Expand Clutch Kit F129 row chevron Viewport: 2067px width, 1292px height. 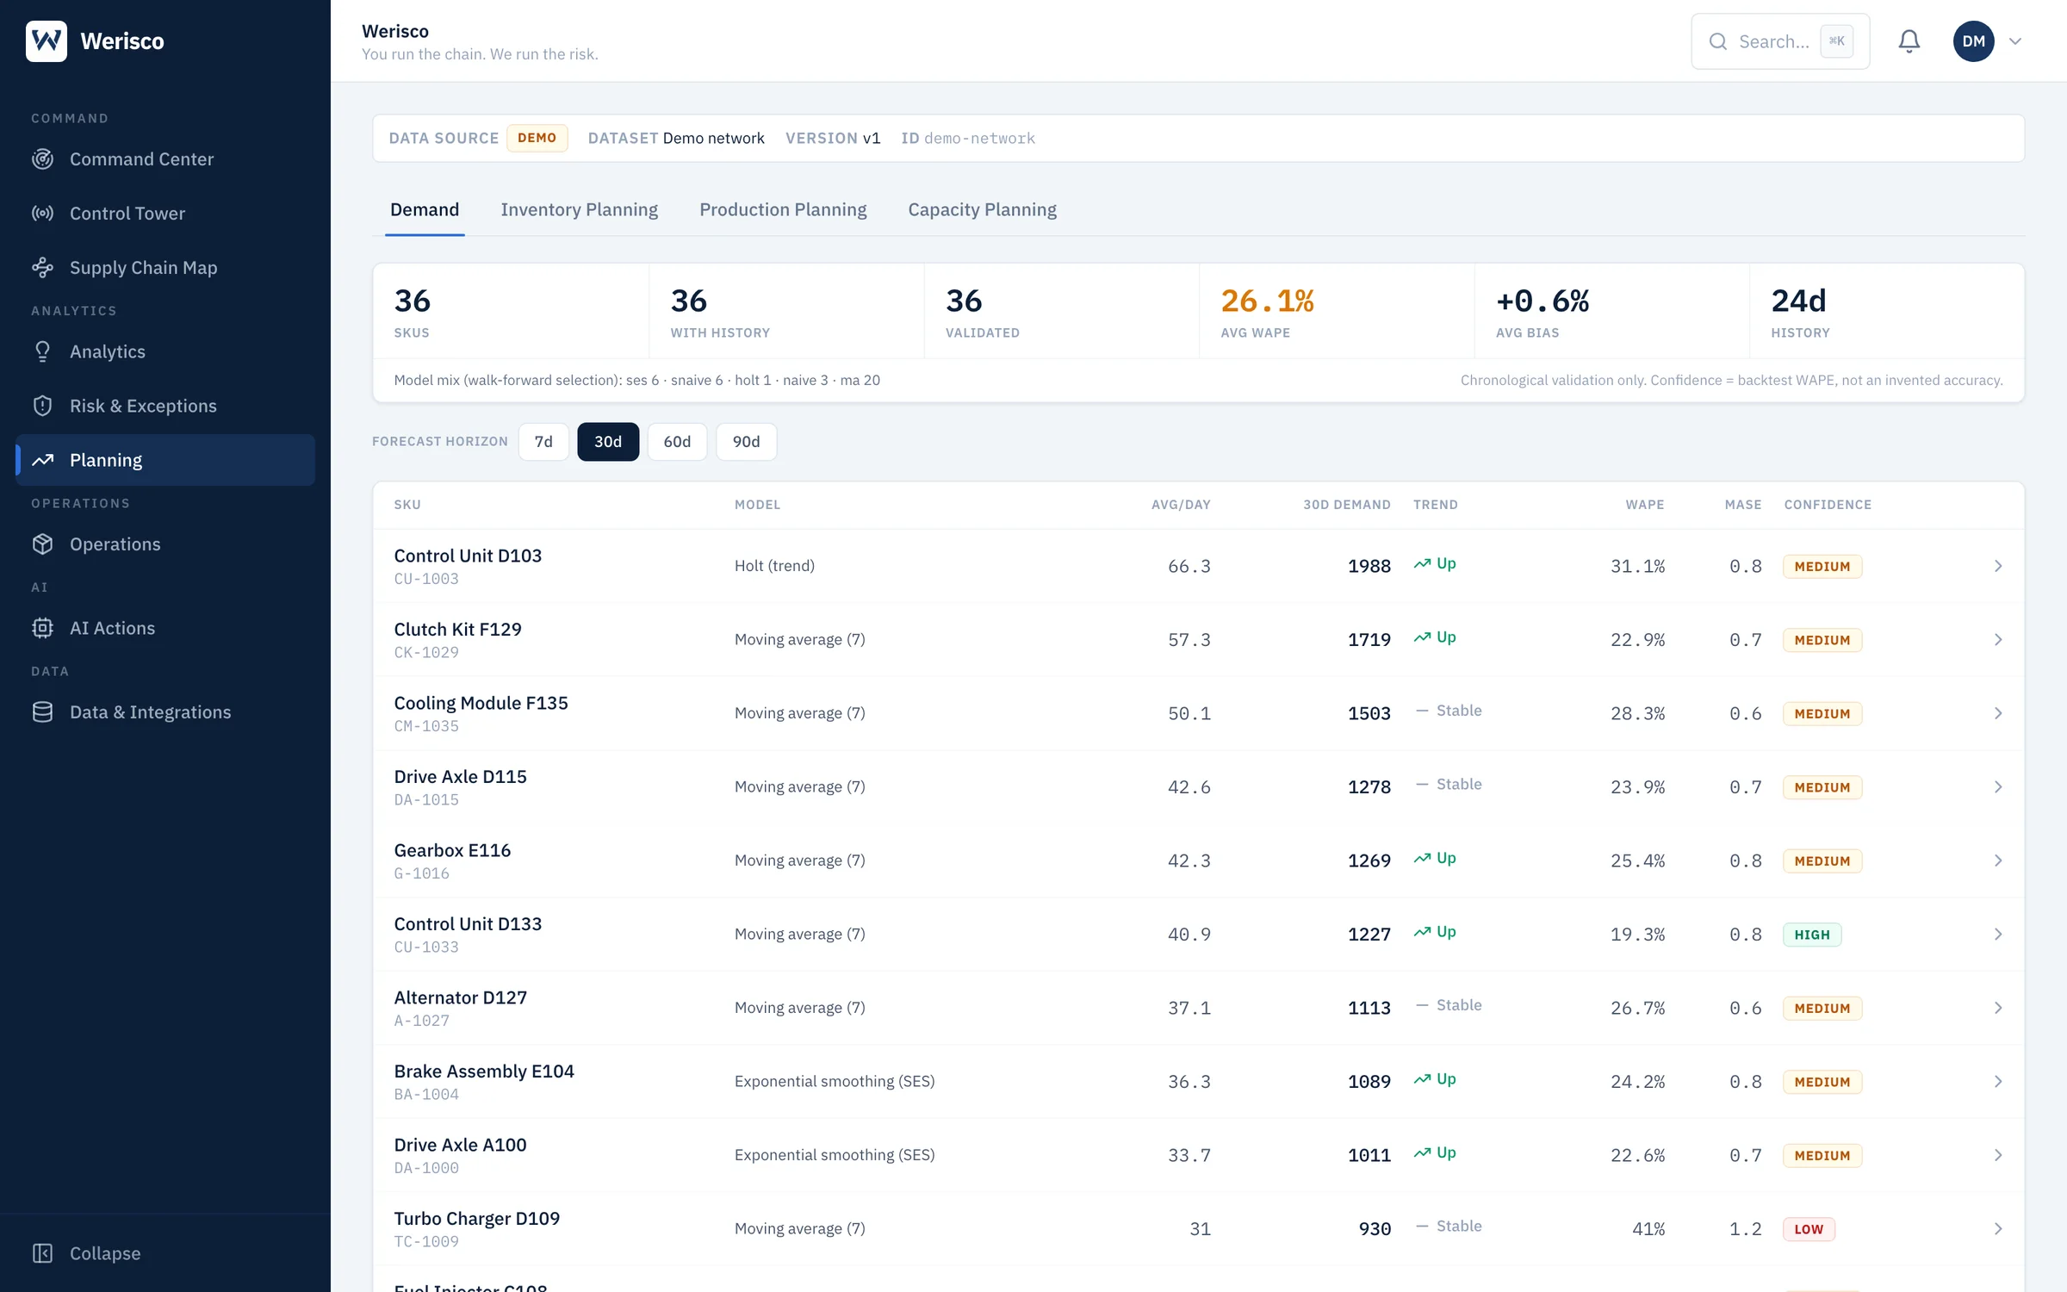tap(1998, 640)
